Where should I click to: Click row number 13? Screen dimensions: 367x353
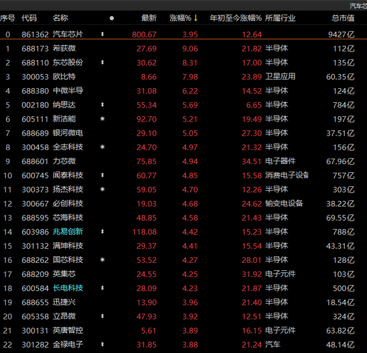[x=7, y=218]
